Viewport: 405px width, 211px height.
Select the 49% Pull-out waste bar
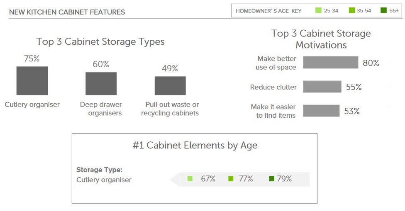coord(170,86)
